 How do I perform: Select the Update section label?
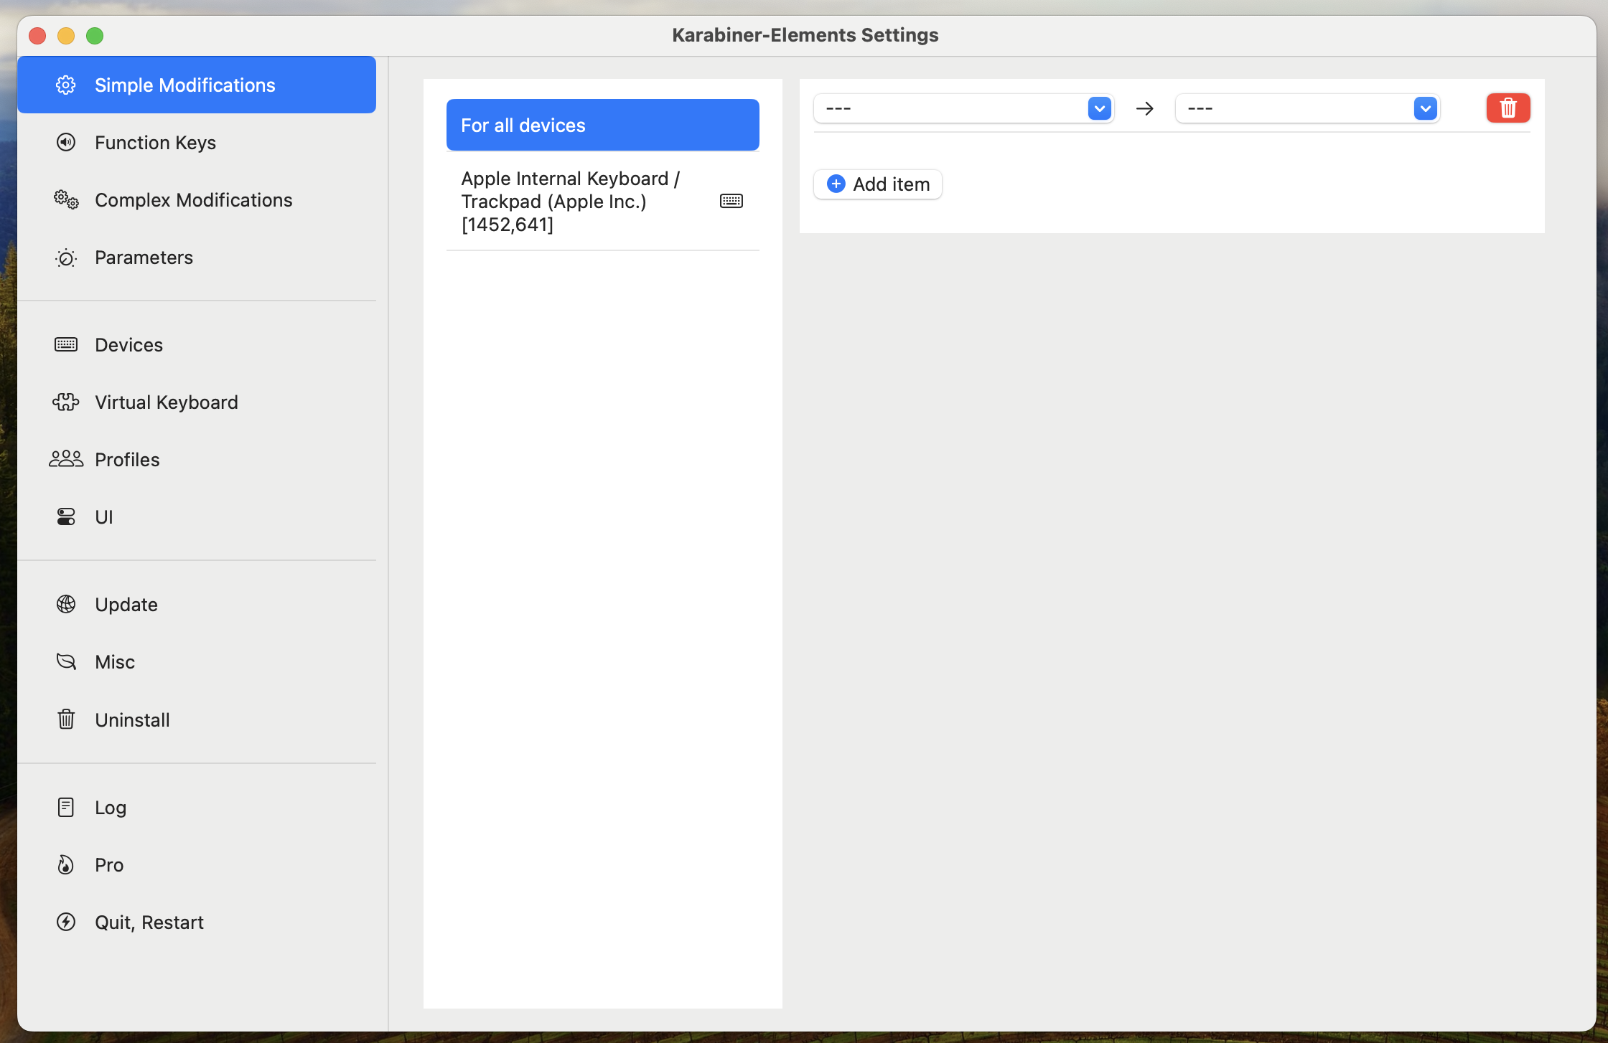coord(126,604)
